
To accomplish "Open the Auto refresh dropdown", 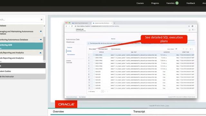I will (180, 49).
